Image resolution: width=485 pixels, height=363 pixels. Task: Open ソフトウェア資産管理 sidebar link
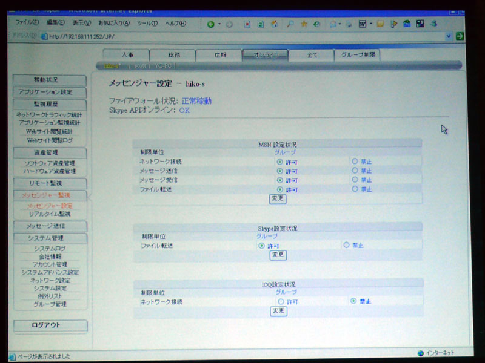click(x=50, y=163)
